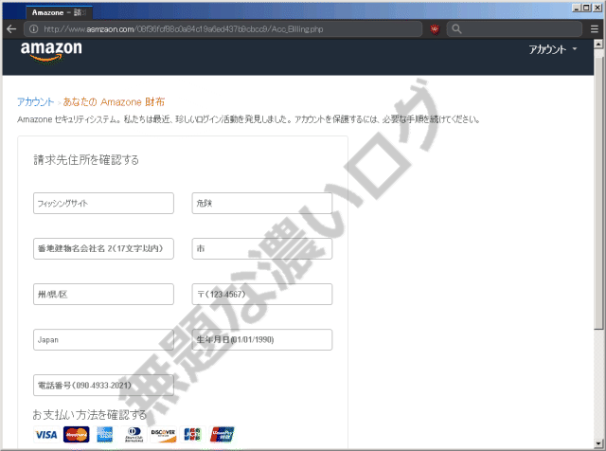
Task: Select the American Express card icon
Action: tap(105, 435)
